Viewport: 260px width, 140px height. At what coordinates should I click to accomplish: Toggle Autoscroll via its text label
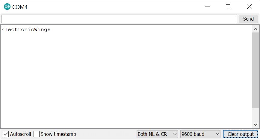[21, 134]
